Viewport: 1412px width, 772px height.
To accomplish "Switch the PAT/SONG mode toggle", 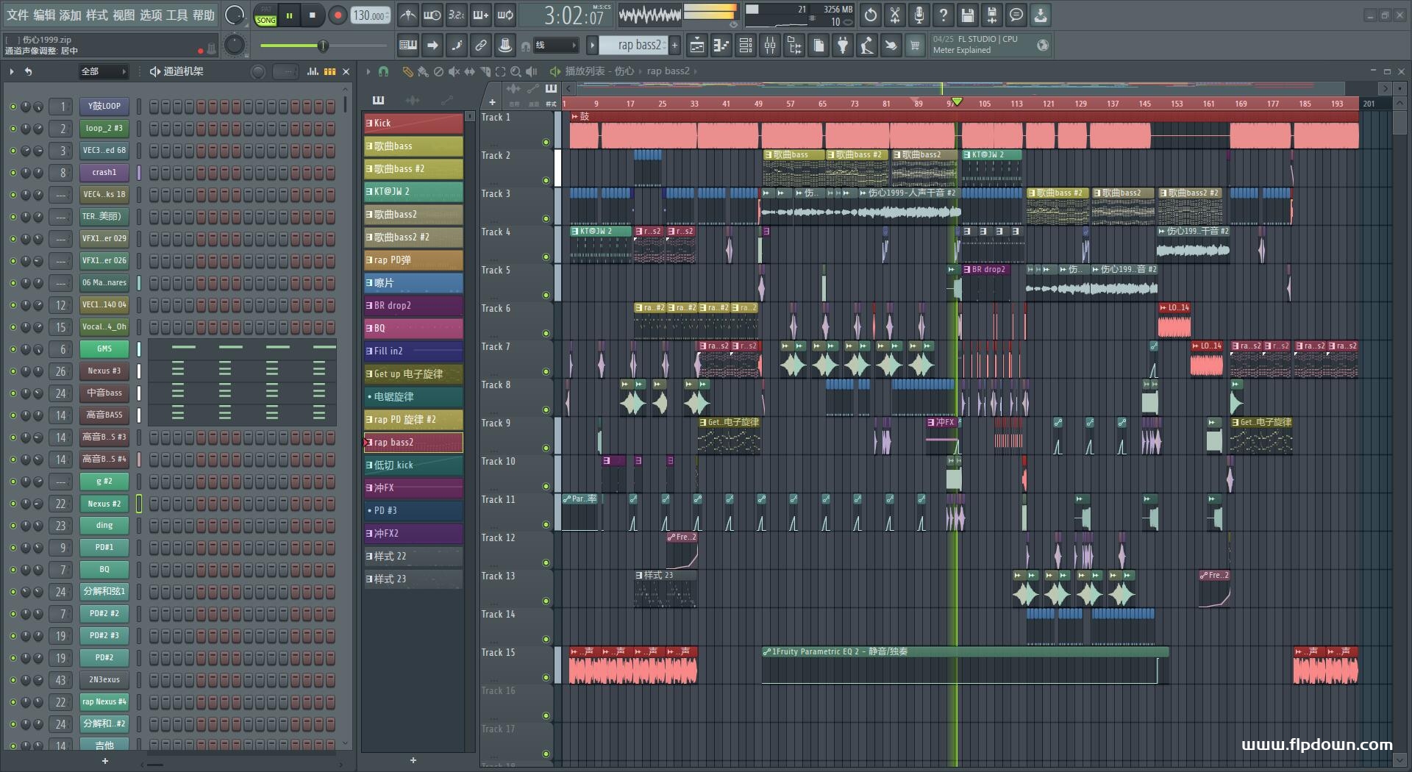I will point(265,15).
